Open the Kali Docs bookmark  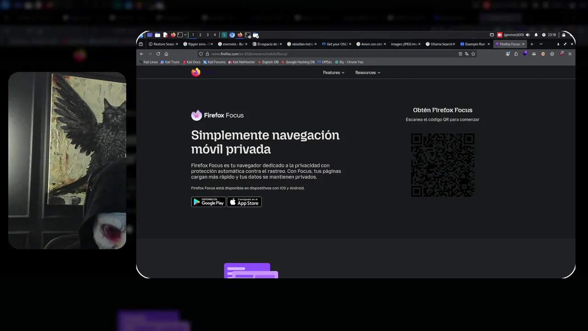point(192,62)
